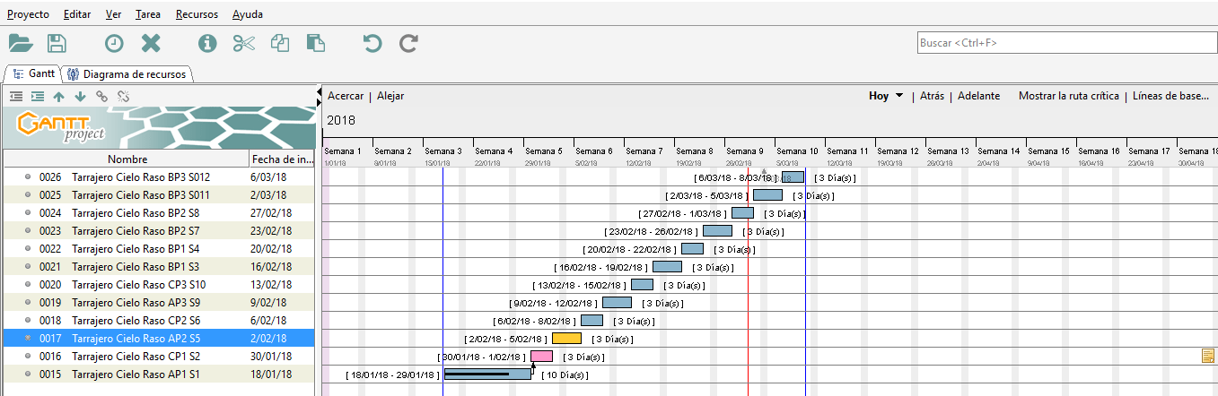1218x396 pixels.
Task: Click Mostrar la ruta crítica
Action: point(1068,96)
